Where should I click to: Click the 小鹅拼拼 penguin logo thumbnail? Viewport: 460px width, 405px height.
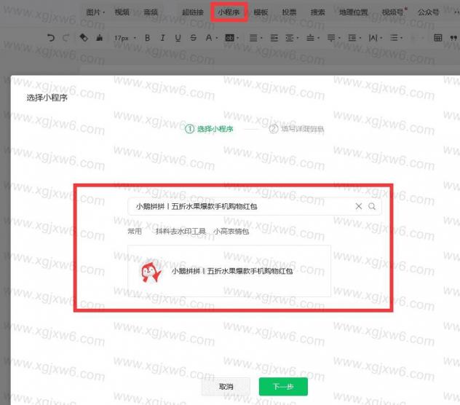pyautogui.click(x=151, y=272)
